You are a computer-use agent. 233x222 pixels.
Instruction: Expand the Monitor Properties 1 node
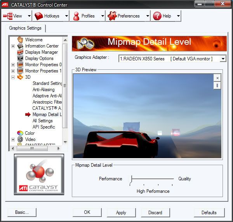[x=13, y=71]
